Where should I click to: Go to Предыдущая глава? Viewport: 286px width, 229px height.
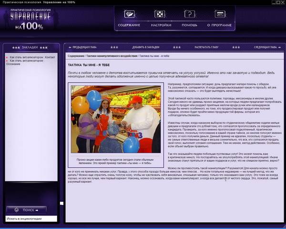(85, 47)
